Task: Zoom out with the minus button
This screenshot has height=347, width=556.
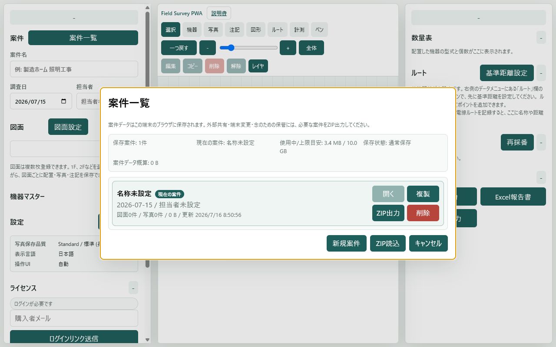Action: pos(208,48)
